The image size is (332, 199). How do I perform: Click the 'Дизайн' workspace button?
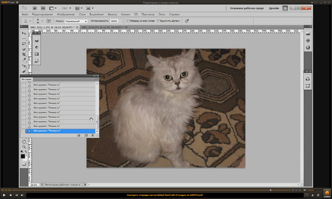(x=274, y=8)
